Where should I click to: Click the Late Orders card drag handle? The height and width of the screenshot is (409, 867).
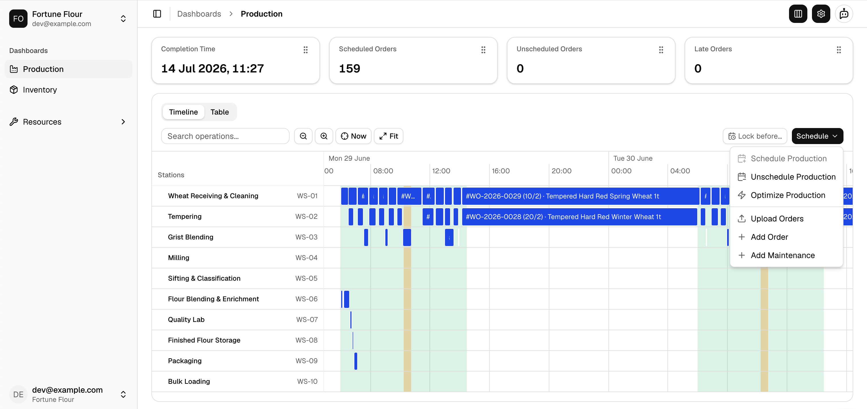coord(839,50)
